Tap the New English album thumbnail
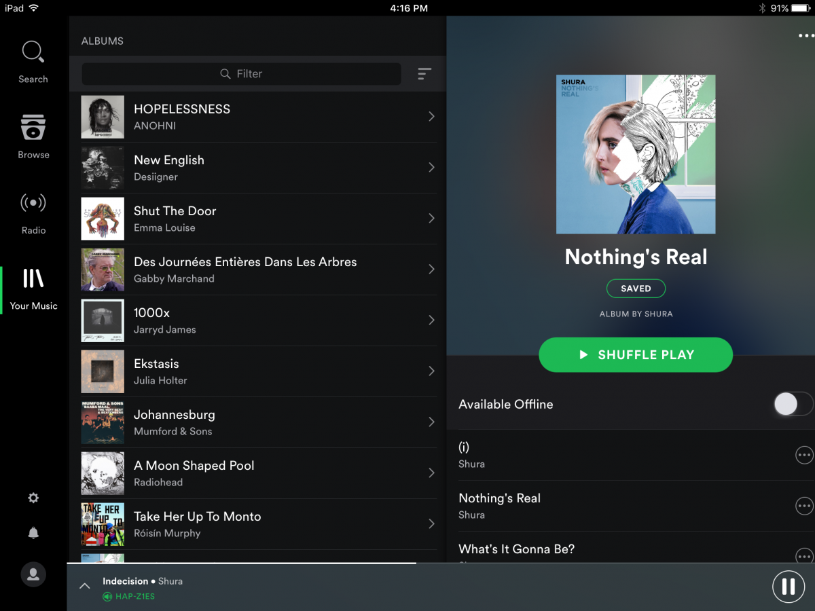 103,168
